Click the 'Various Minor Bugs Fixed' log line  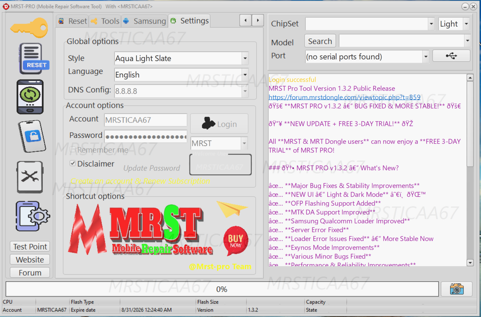(x=320, y=256)
